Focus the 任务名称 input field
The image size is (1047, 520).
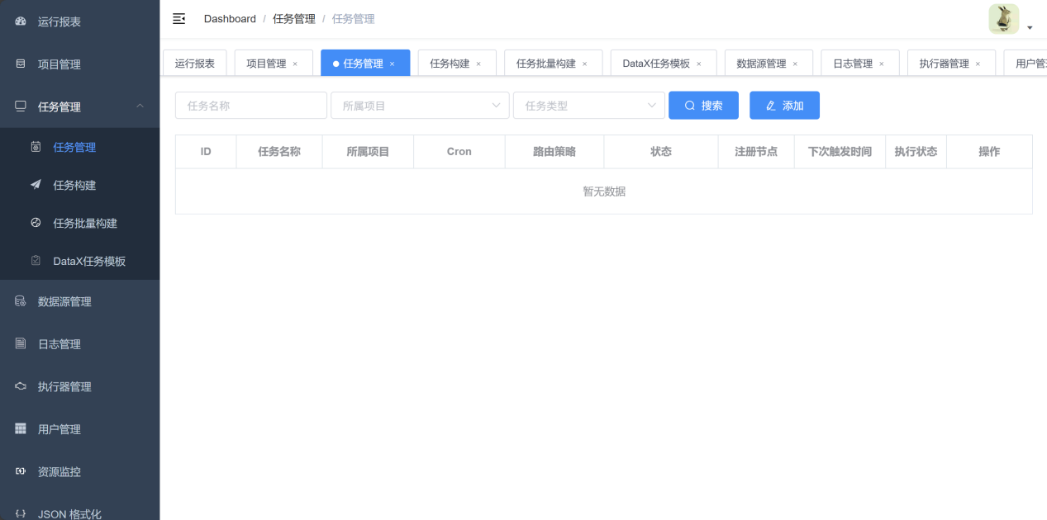pos(251,106)
